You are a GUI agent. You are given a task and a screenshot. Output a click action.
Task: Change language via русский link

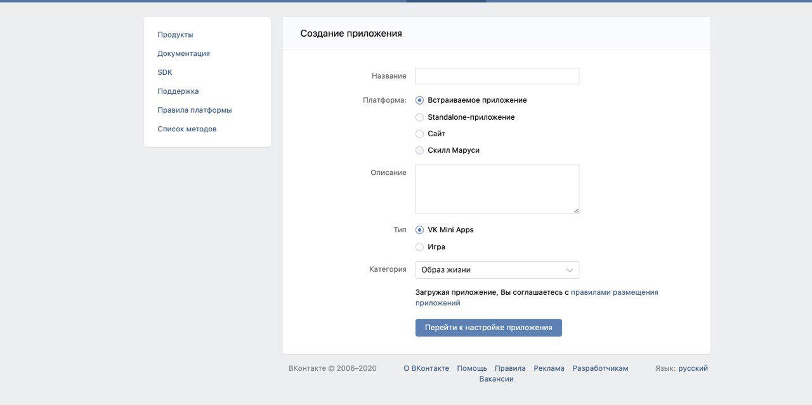693,368
